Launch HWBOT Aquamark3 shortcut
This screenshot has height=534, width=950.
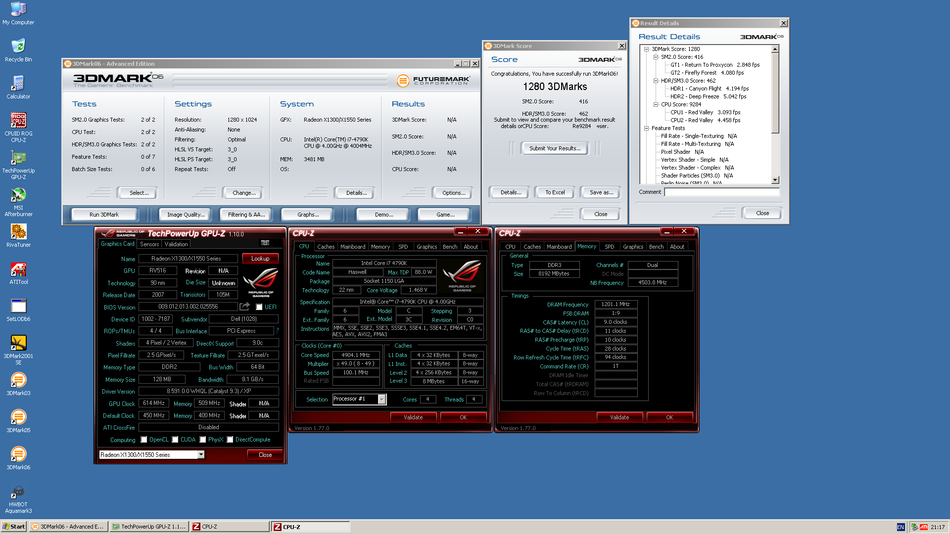(18, 498)
